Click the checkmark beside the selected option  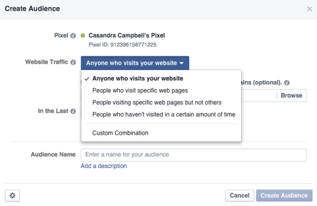click(x=87, y=79)
